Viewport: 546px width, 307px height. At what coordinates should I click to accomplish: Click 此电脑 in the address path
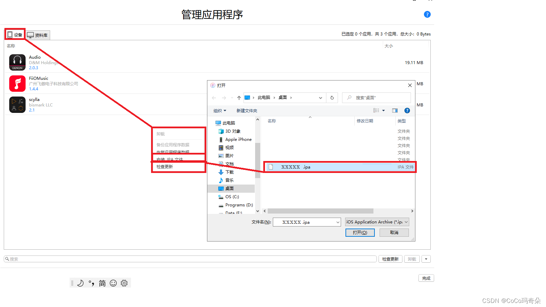point(264,98)
